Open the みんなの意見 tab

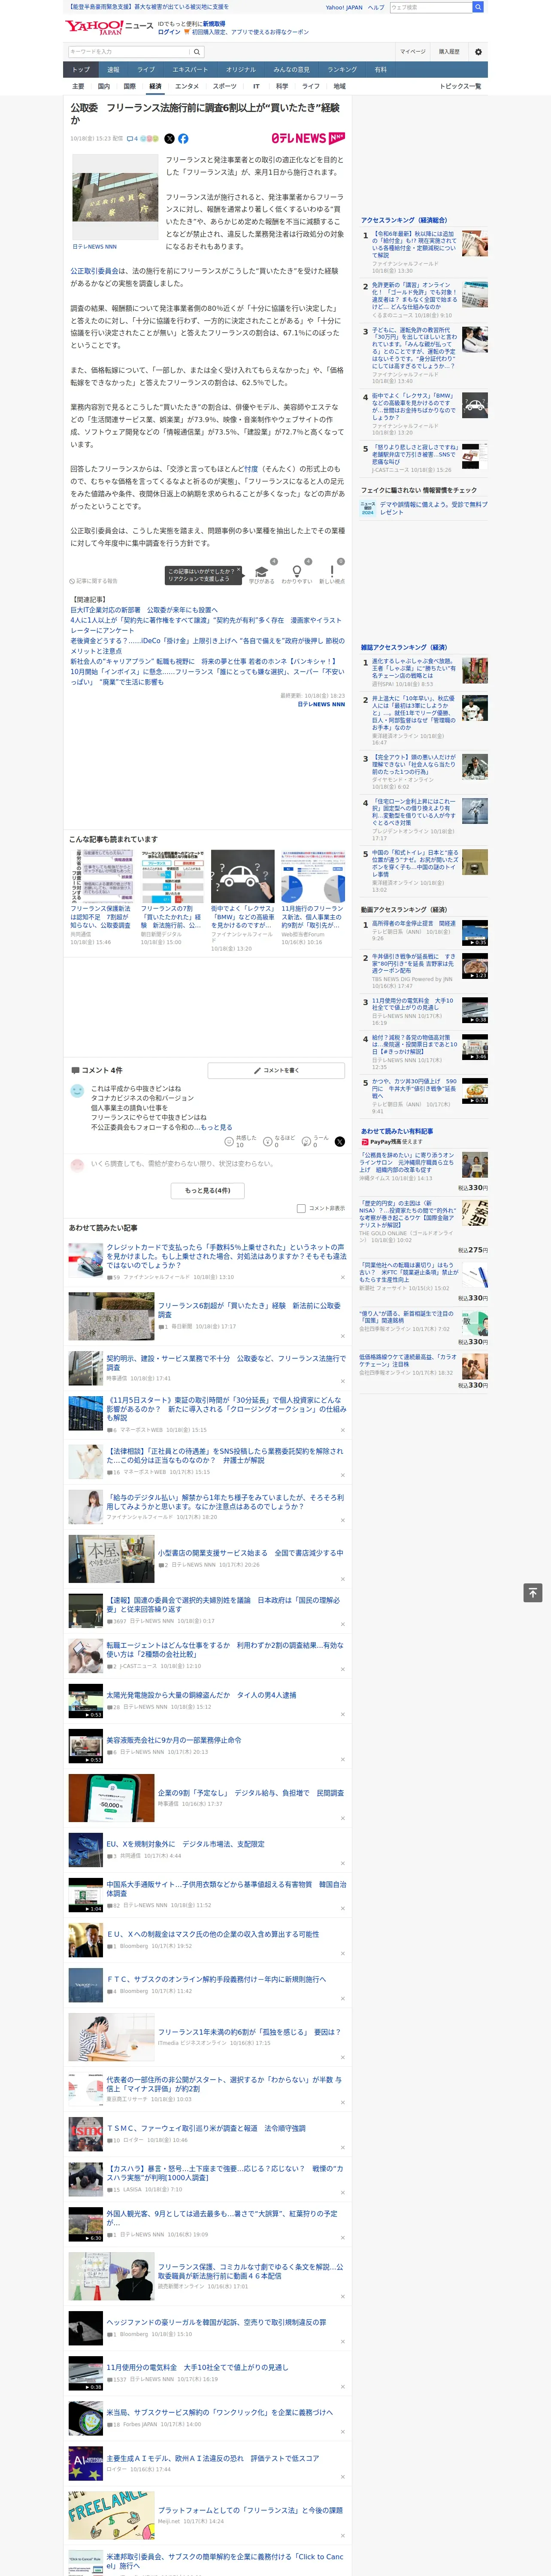(x=292, y=70)
